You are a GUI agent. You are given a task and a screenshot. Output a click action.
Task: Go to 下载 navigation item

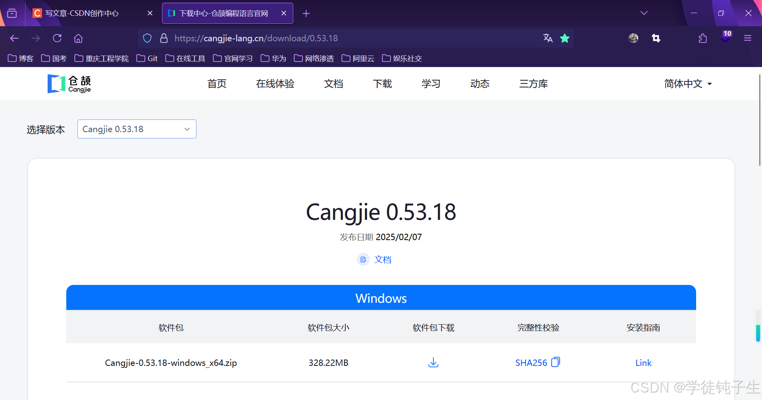tap(382, 84)
